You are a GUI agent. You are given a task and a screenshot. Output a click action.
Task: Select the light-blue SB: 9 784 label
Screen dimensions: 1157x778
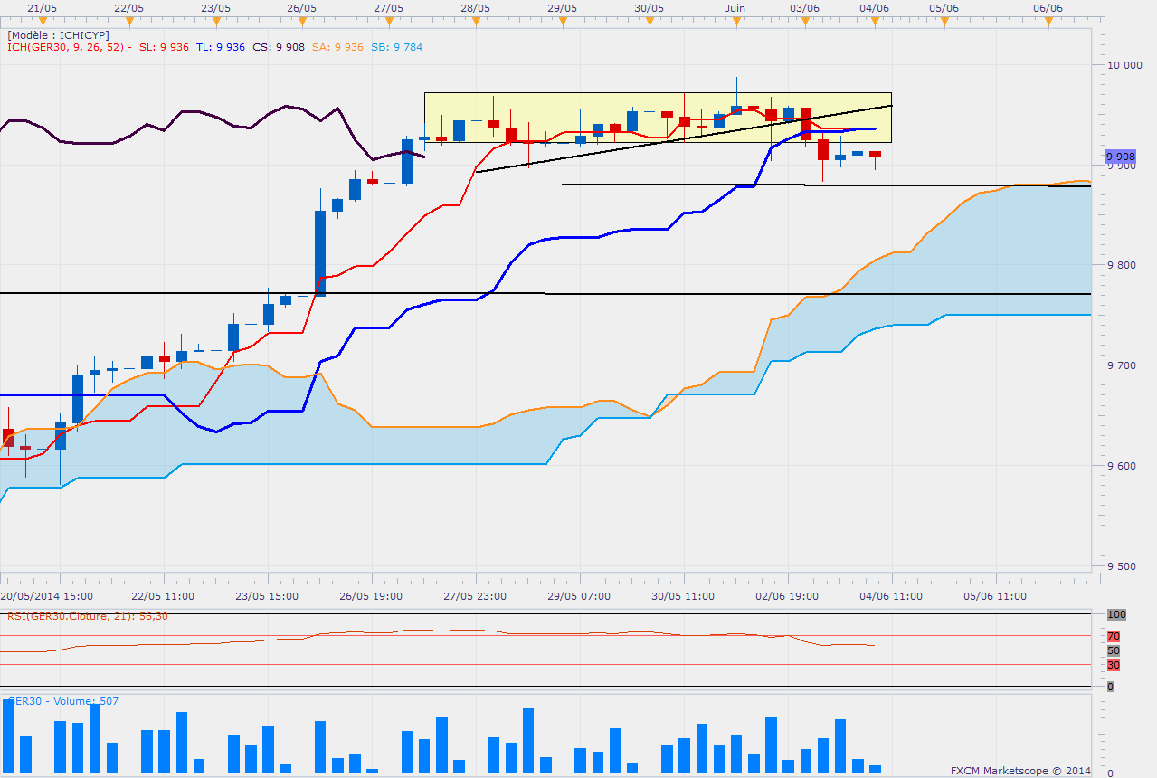[x=397, y=47]
